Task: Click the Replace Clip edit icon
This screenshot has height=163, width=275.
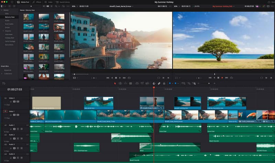Action: [147, 84]
